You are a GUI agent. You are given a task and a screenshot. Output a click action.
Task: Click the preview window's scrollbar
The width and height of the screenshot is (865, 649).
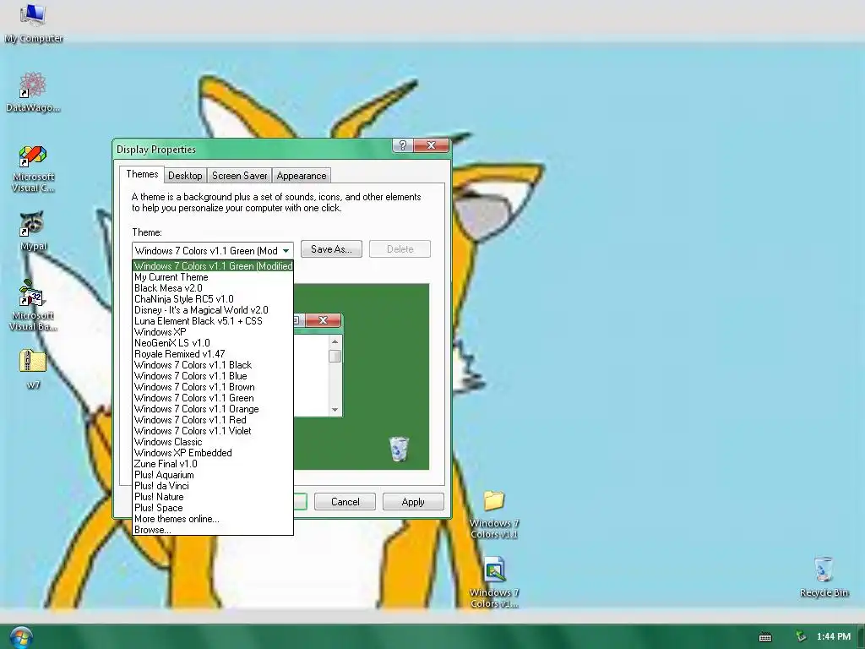point(335,376)
